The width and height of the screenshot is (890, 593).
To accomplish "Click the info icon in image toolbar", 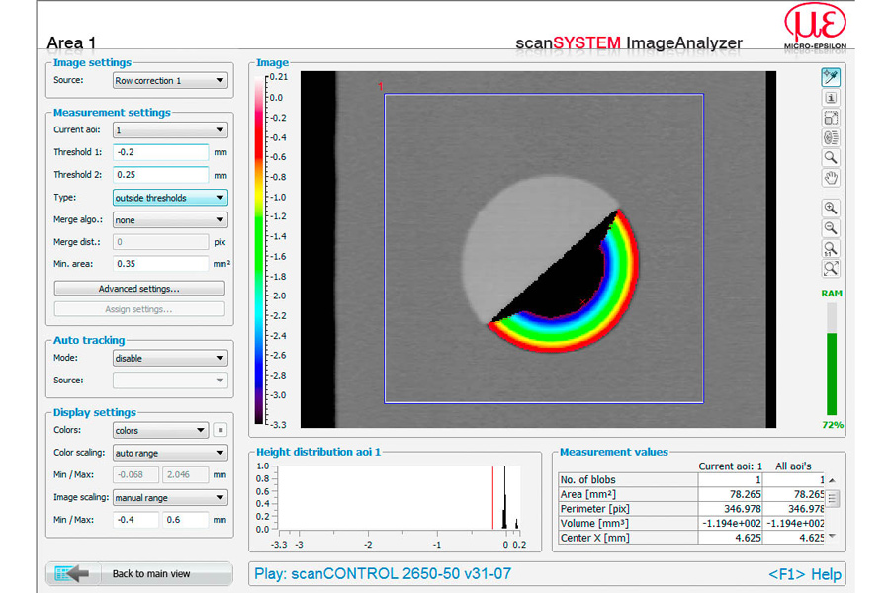I will tap(831, 98).
